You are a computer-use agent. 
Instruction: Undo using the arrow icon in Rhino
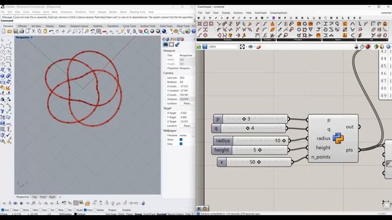click(x=51, y=31)
